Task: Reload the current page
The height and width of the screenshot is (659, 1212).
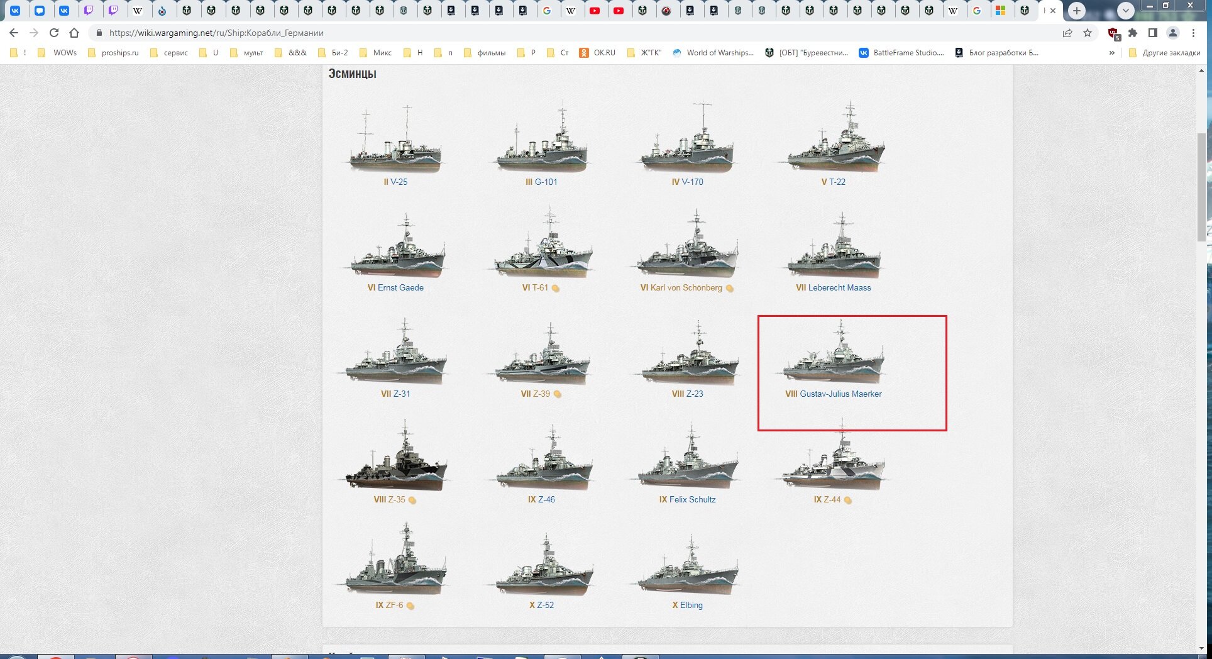Action: tap(54, 33)
